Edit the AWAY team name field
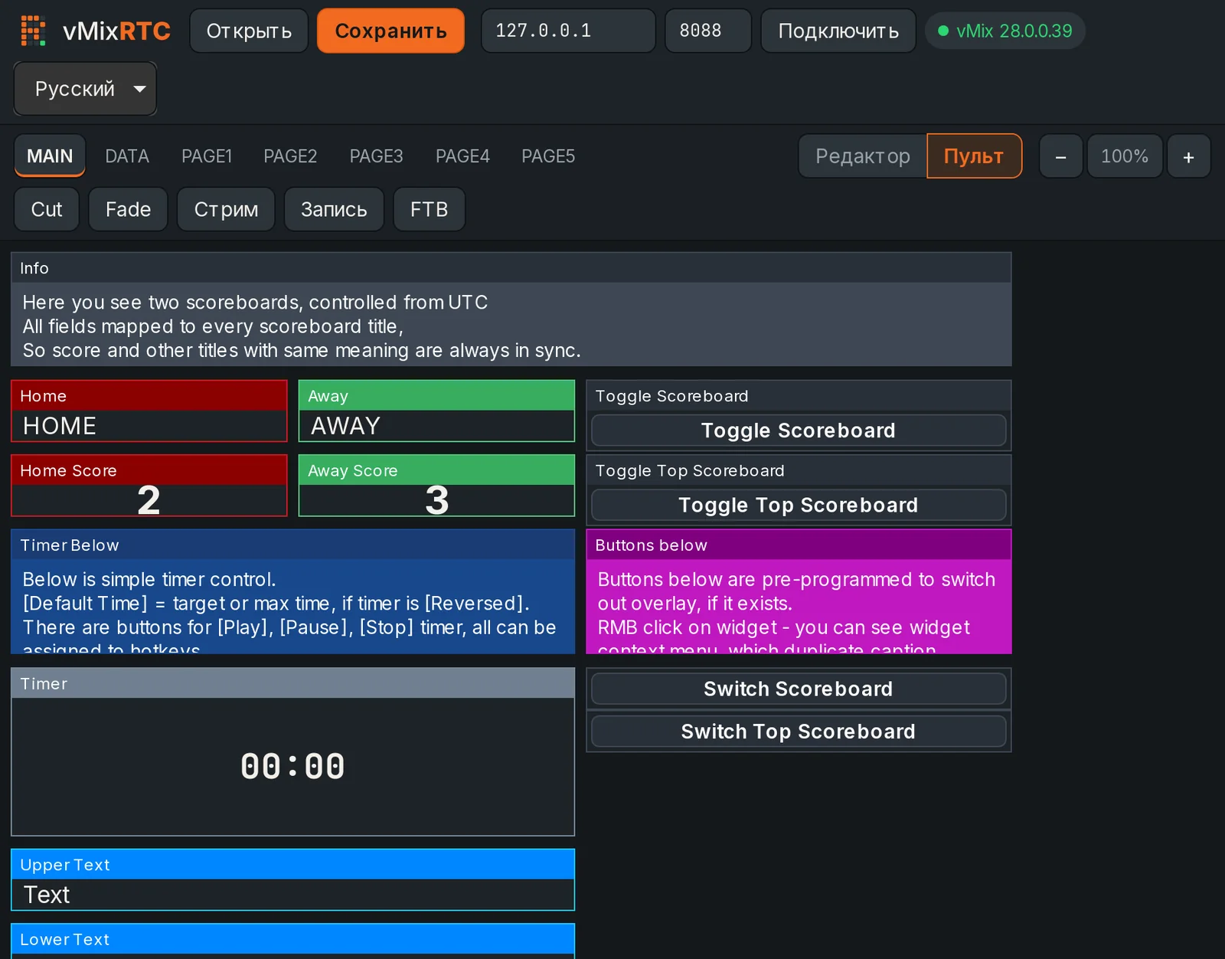 [436, 426]
